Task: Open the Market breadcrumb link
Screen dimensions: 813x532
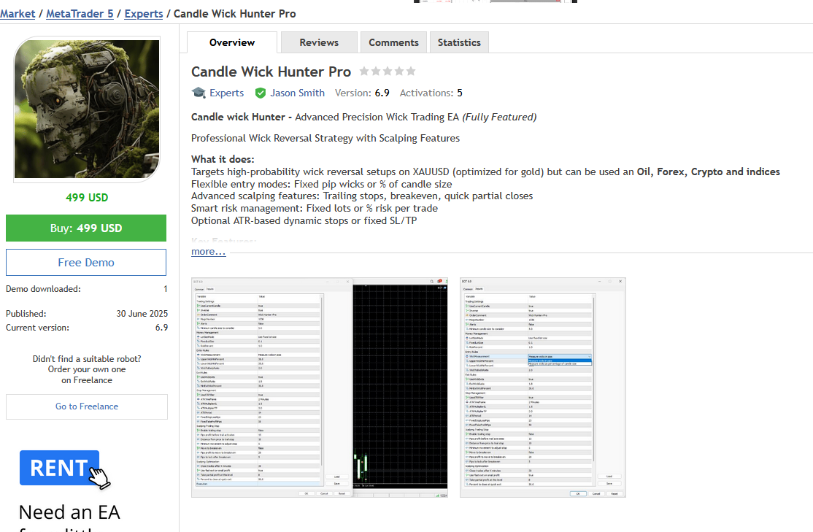Action: [x=18, y=14]
